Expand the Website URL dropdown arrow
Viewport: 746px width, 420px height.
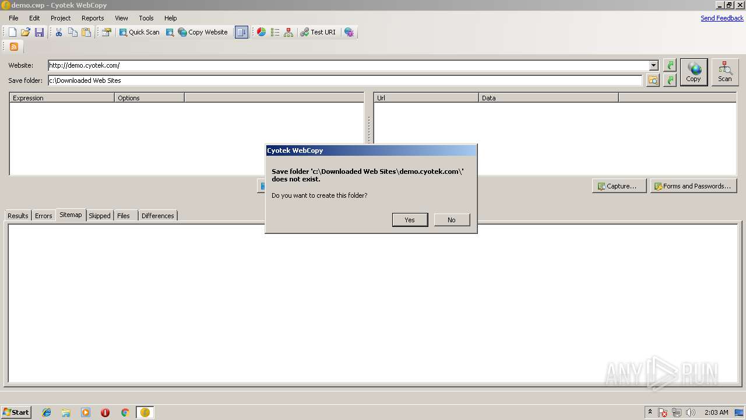click(654, 65)
